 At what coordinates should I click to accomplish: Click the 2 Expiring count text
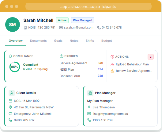[41, 69]
